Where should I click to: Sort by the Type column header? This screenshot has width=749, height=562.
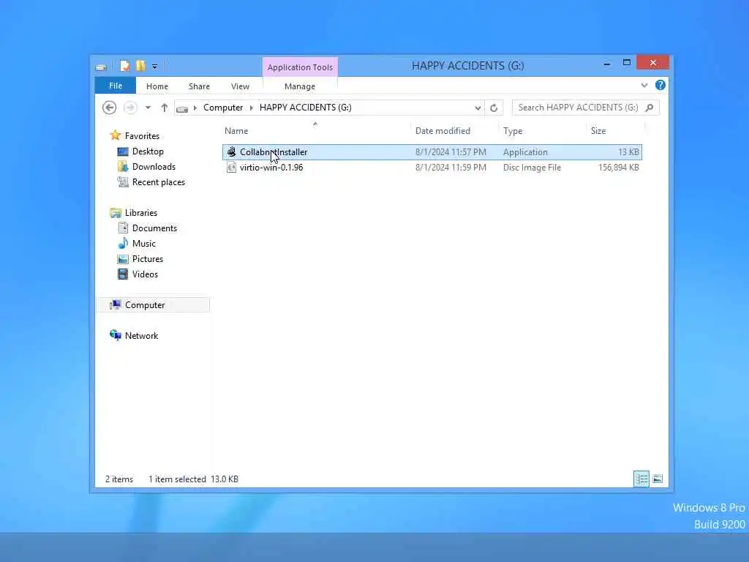pyautogui.click(x=513, y=131)
